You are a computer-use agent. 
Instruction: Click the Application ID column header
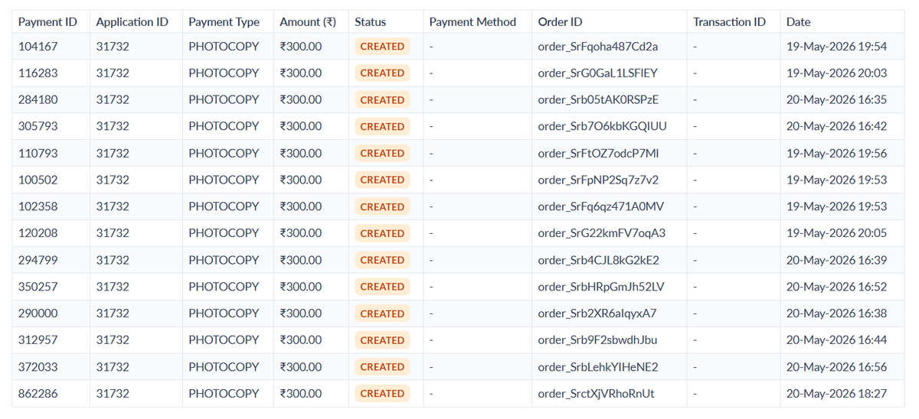[x=132, y=22]
